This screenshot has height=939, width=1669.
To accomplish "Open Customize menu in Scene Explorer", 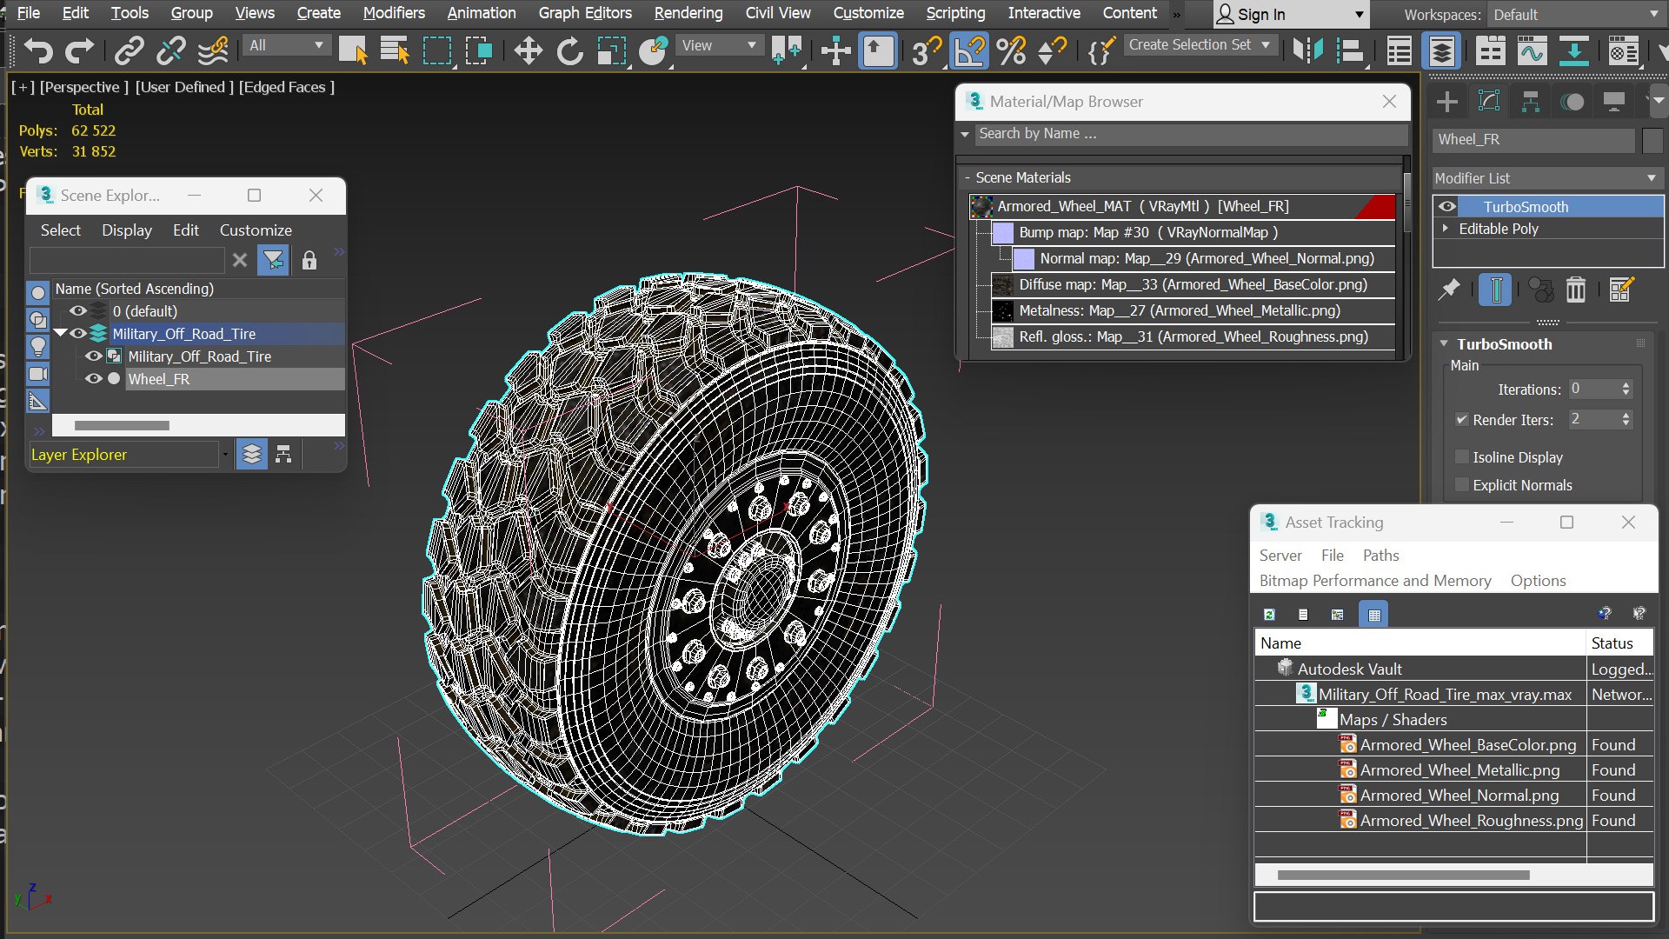I will (x=256, y=230).
